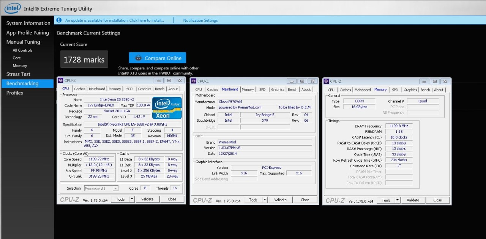
Task: Switch to SPD tab in CPU-Z memory window
Action: [x=395, y=90]
